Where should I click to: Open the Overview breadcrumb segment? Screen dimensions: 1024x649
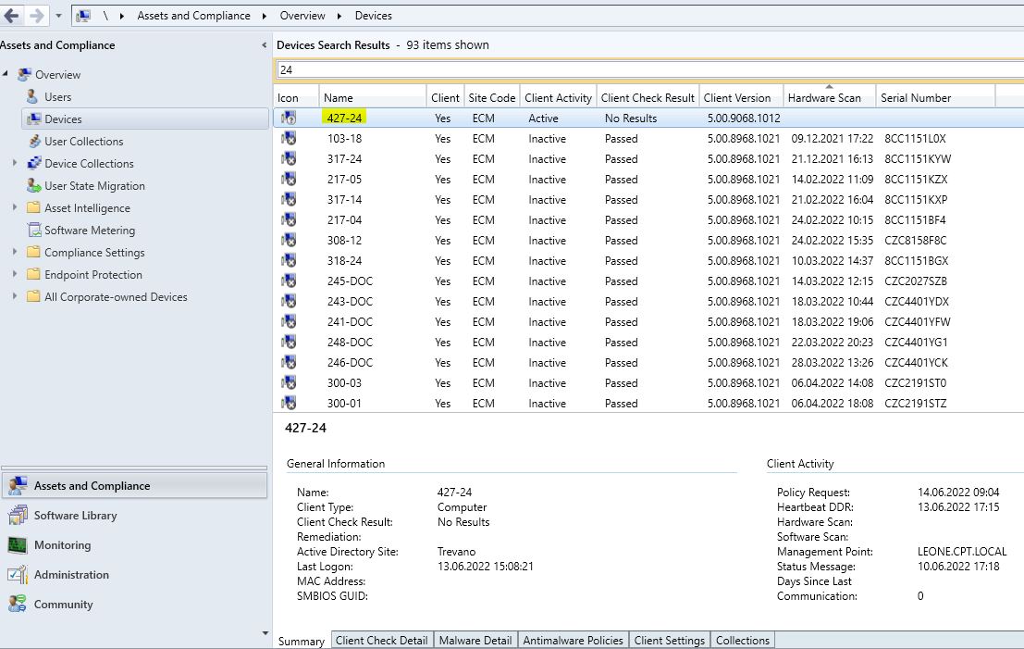click(302, 15)
